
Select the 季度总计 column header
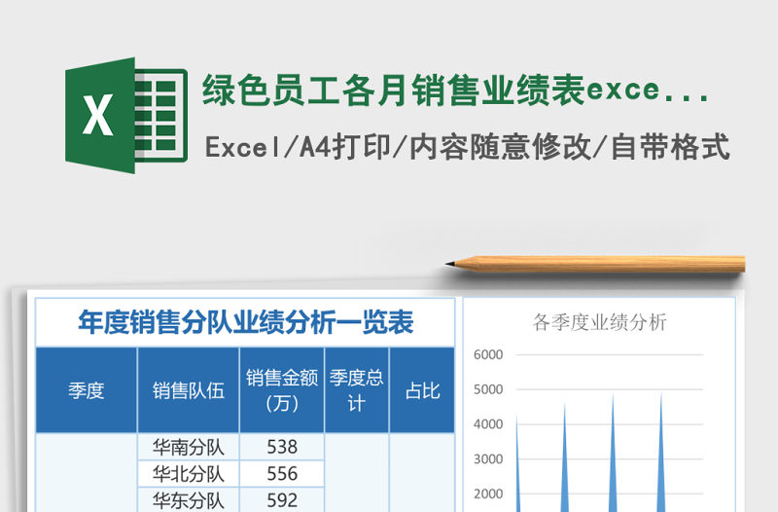(x=356, y=390)
